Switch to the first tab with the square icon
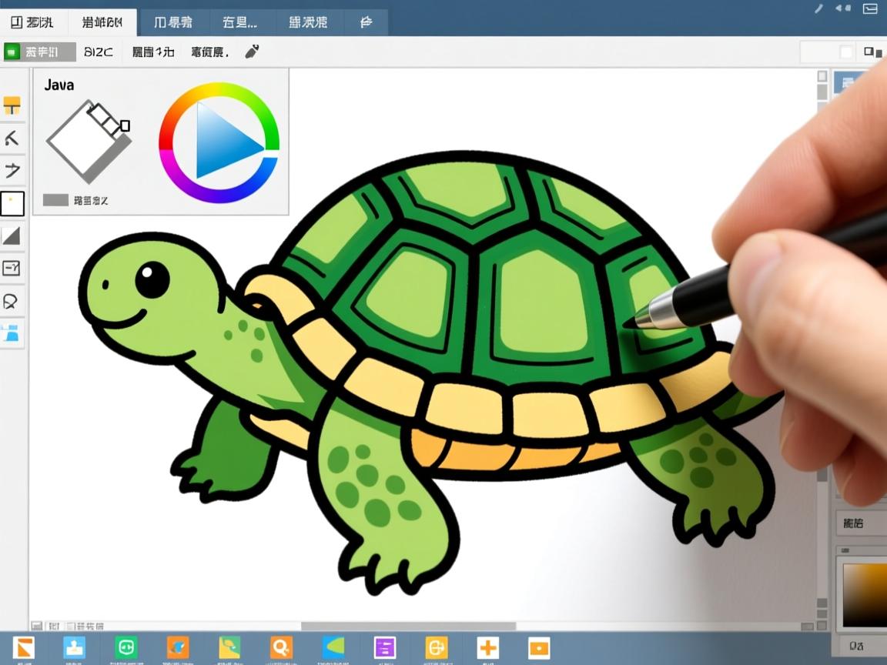The height and width of the screenshot is (665, 887). [33, 22]
